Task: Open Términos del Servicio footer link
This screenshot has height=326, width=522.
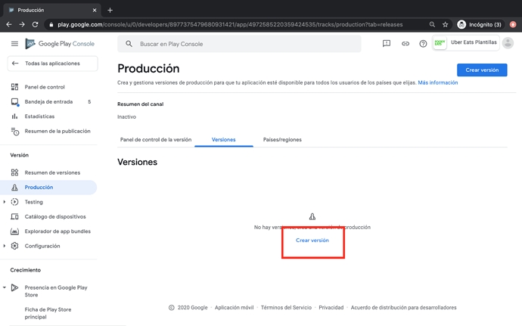Action: coord(286,308)
